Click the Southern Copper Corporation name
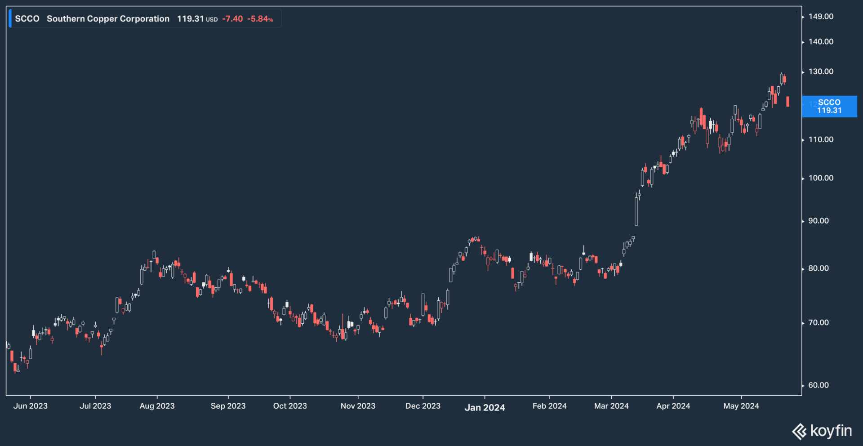Viewport: 863px width, 446px height. pyautogui.click(x=108, y=19)
